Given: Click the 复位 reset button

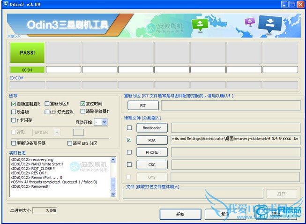Looking at the screenshot, I should 225,214.
